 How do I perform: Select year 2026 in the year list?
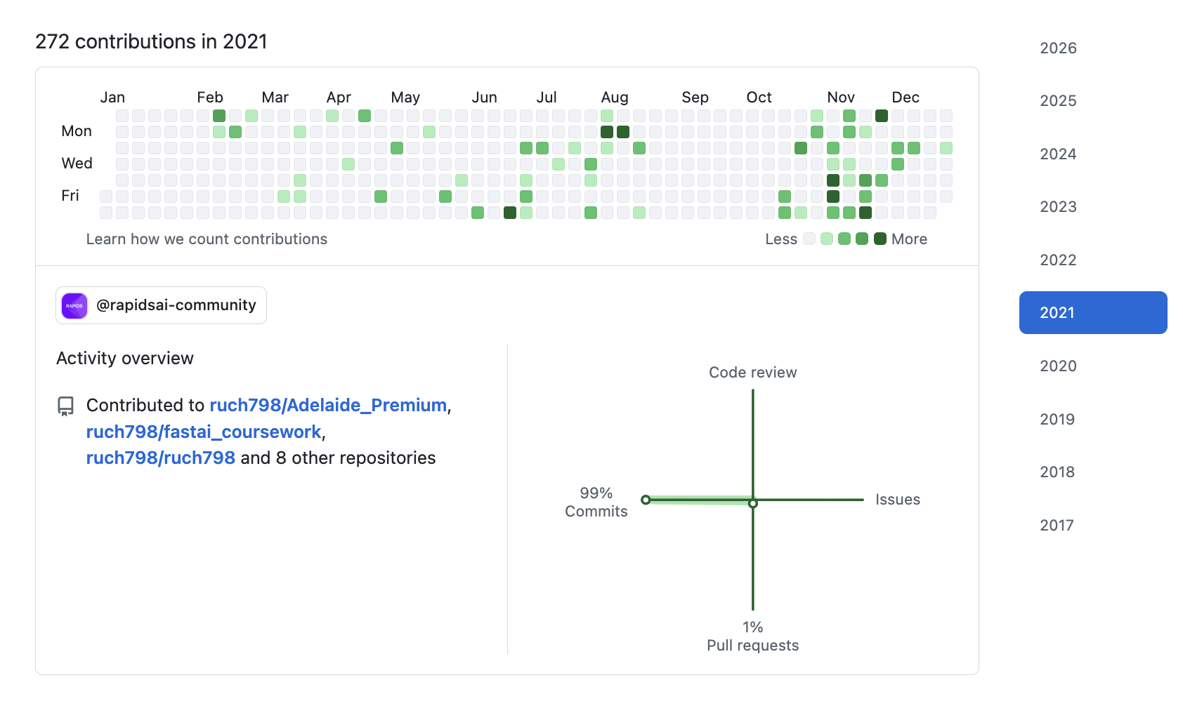point(1058,48)
